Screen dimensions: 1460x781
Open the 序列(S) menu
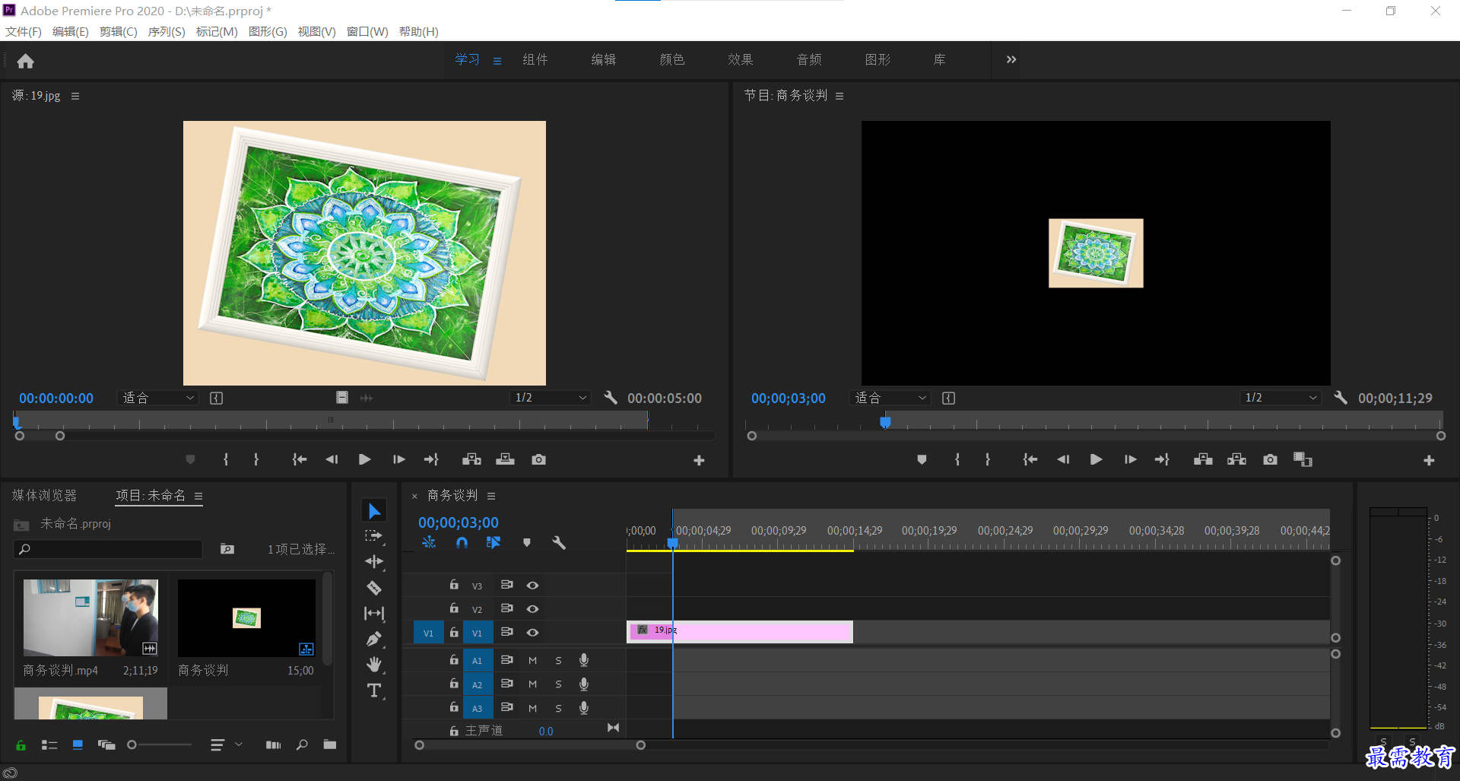(167, 31)
